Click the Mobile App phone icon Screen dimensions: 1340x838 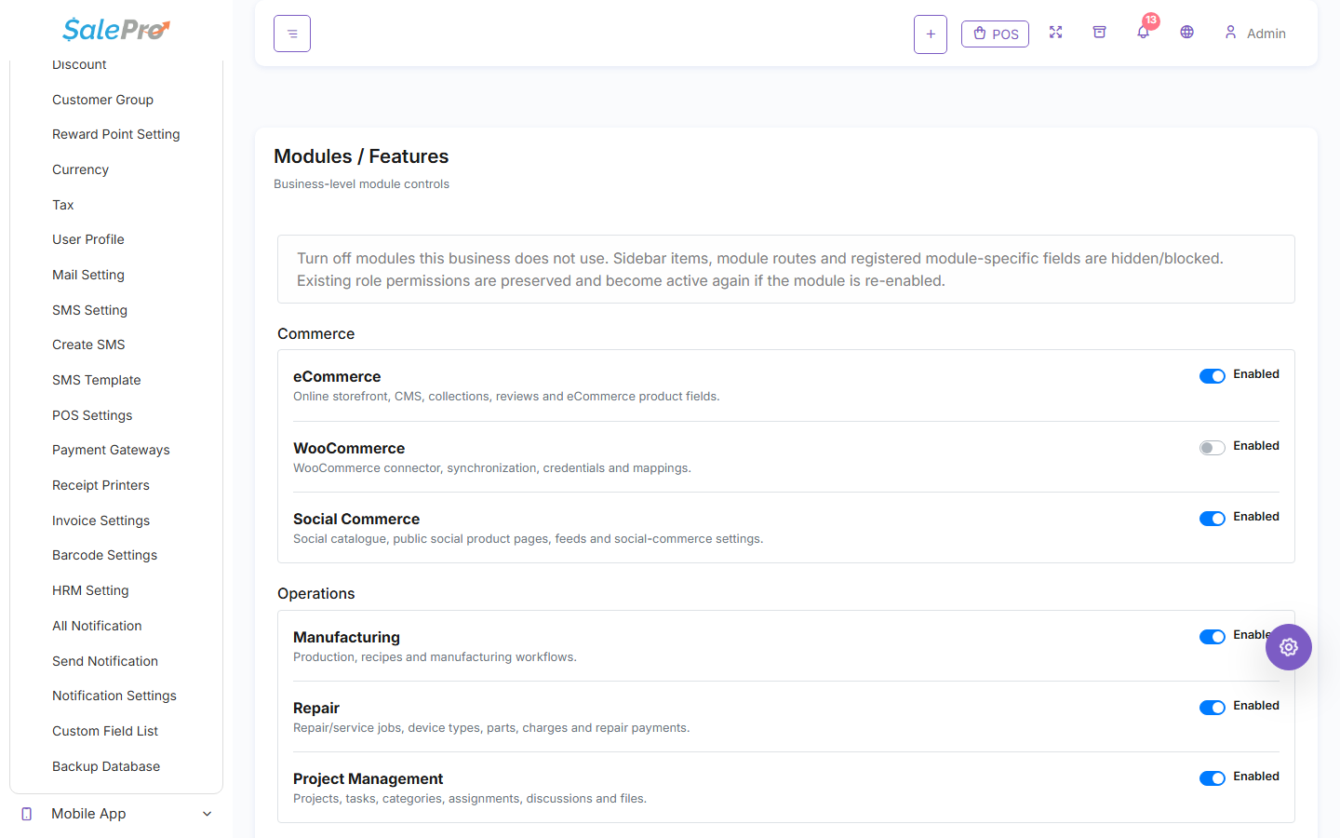pyautogui.click(x=27, y=814)
